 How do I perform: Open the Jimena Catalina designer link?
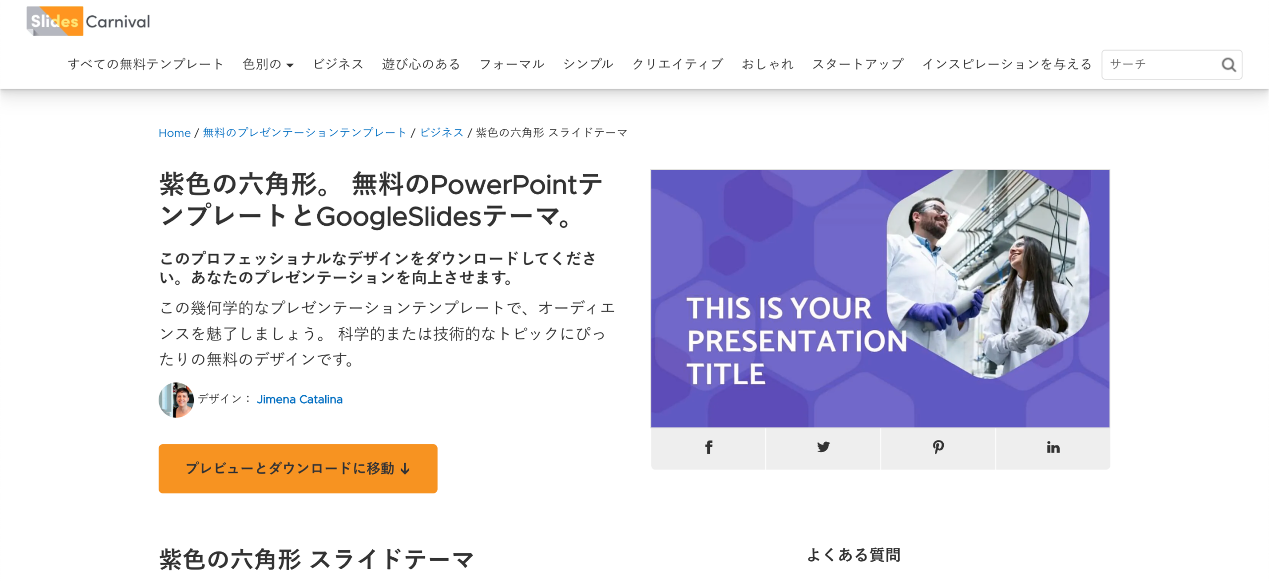pos(299,399)
